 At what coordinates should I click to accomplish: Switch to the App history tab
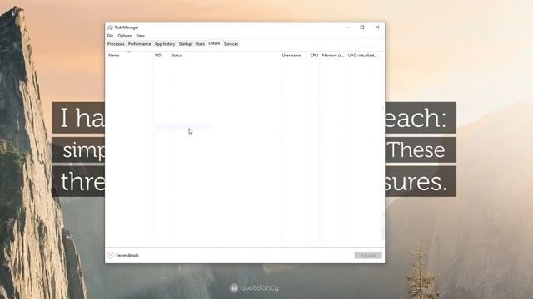pos(165,44)
